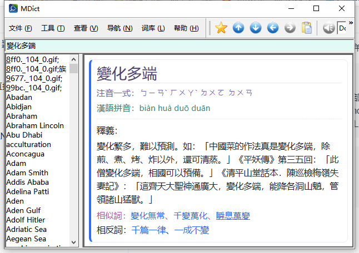Click the grey forward arrow icon

290,28
